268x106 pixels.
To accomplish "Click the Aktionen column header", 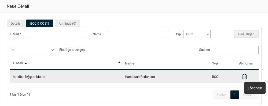I will [x=246, y=63].
